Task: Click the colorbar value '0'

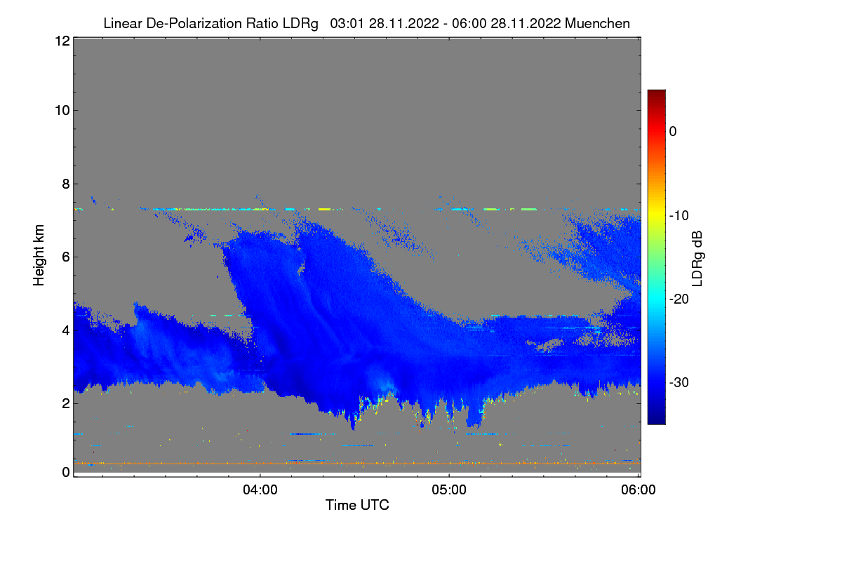Action: pyautogui.click(x=673, y=131)
